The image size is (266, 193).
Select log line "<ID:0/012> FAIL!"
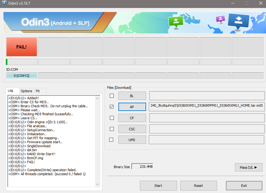pyautogui.click(x=22, y=162)
